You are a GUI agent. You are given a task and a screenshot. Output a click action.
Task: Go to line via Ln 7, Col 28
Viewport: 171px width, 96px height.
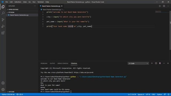tap(132, 94)
